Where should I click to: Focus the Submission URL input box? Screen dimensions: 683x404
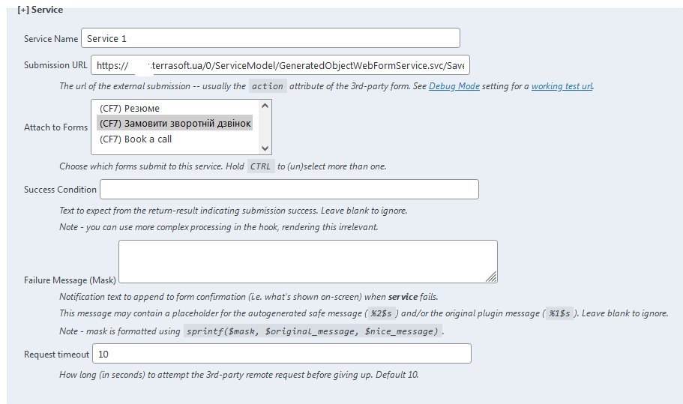[x=280, y=65]
